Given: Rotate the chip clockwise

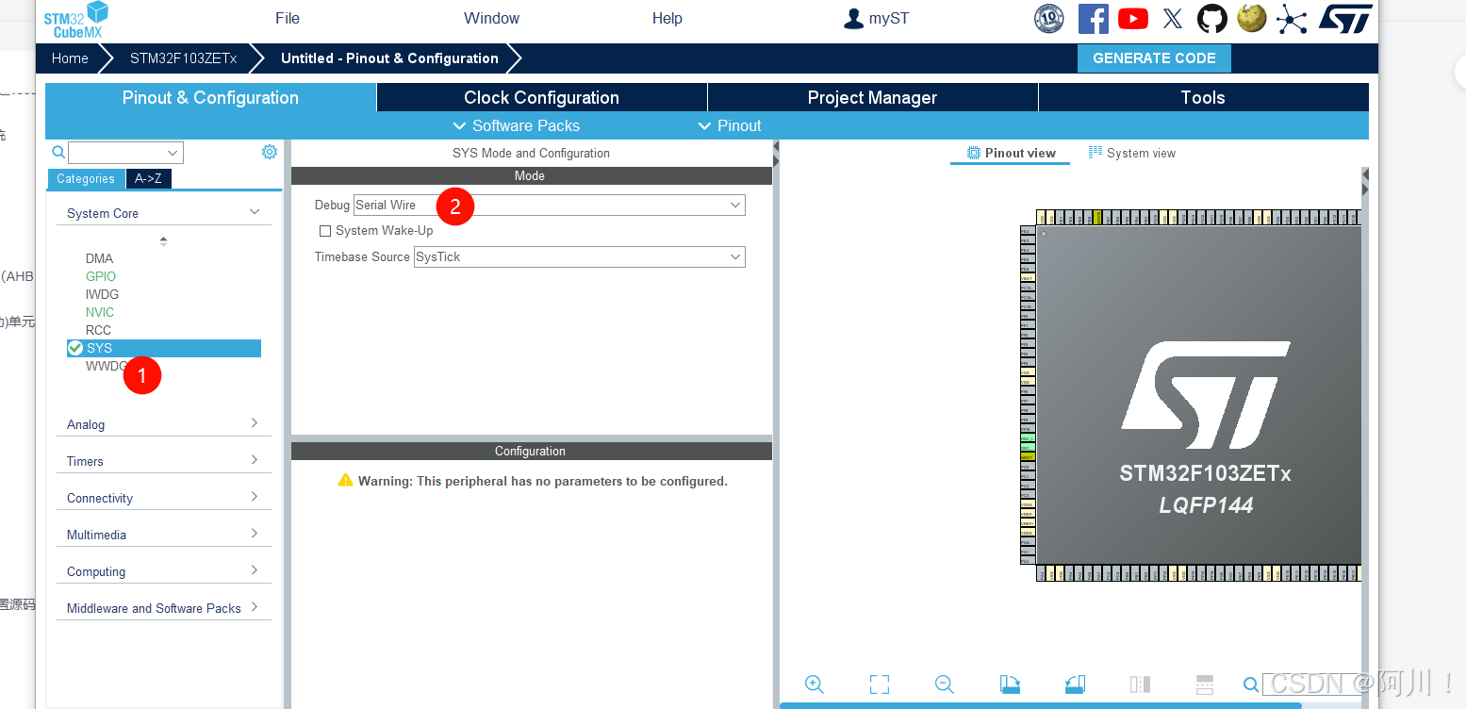Looking at the screenshot, I should pos(1010,684).
